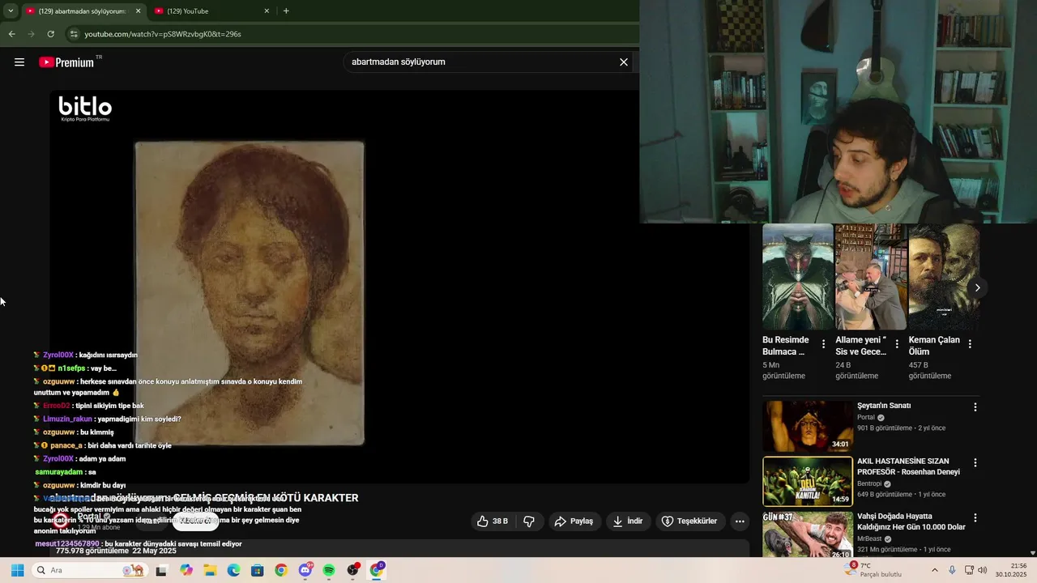Click the taskbar 'Ara' search box
Screen dimensions: 1037x583
point(90,571)
